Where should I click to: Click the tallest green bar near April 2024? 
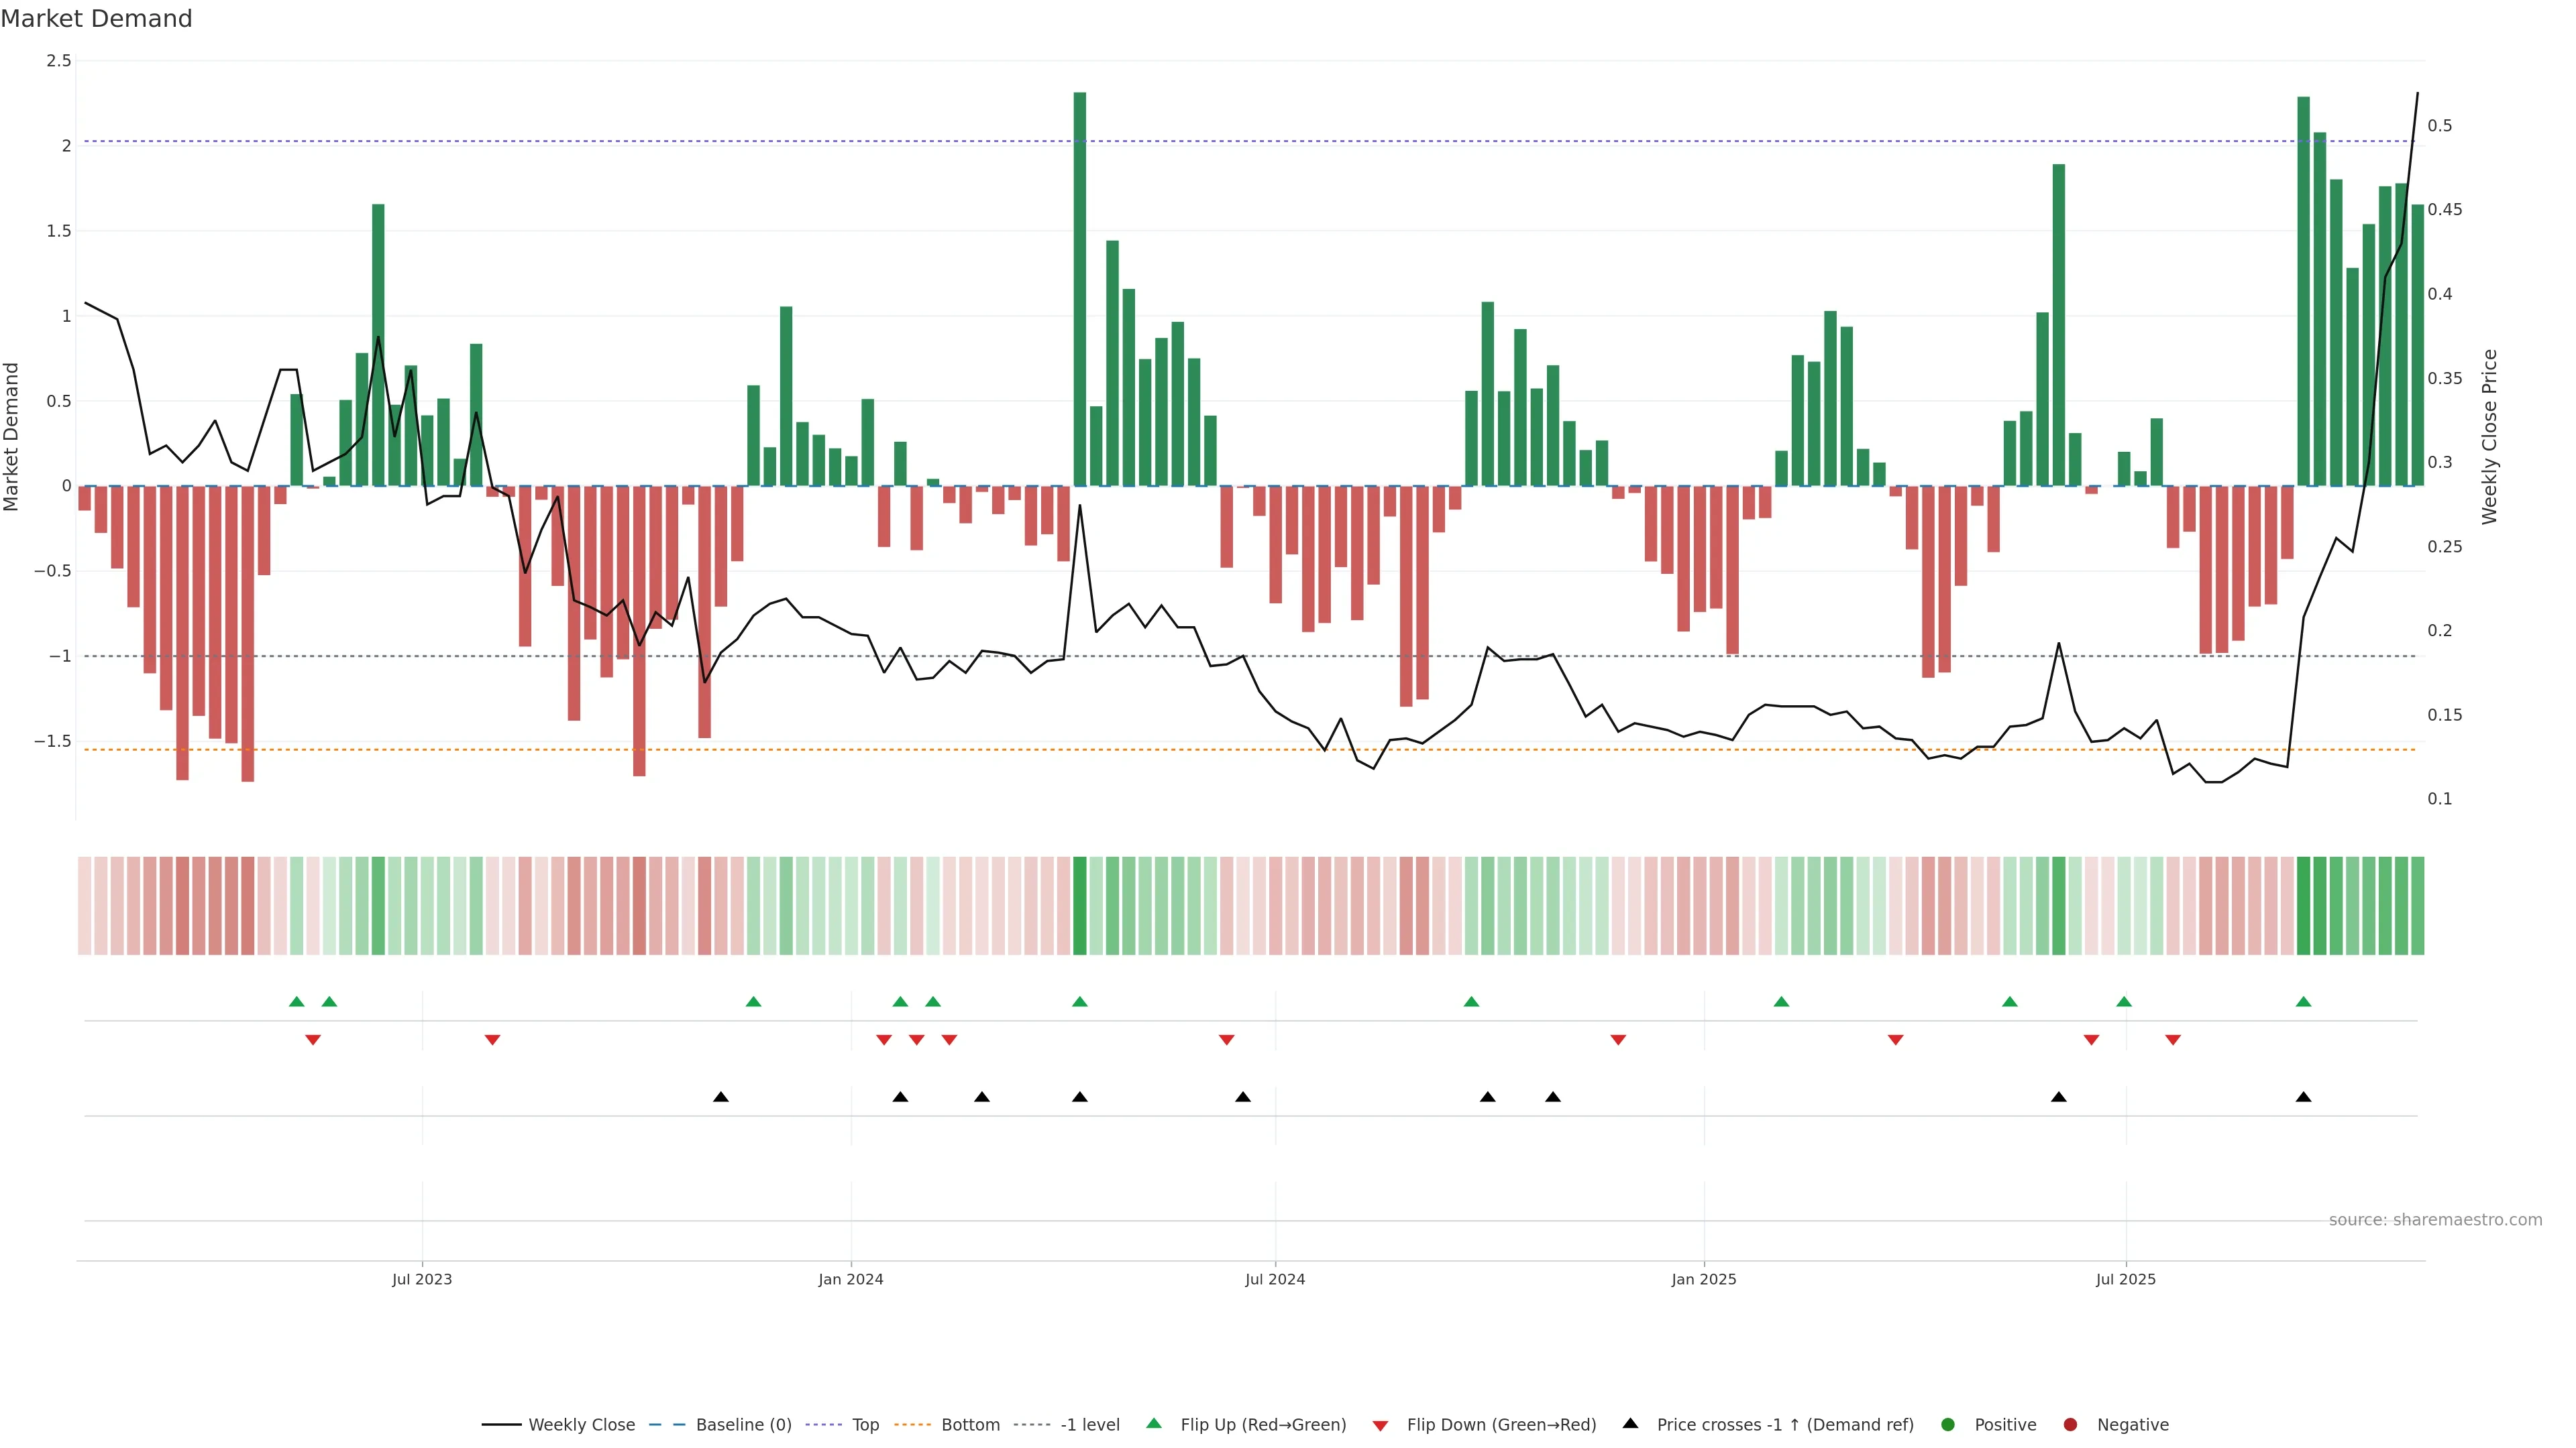(1079, 290)
